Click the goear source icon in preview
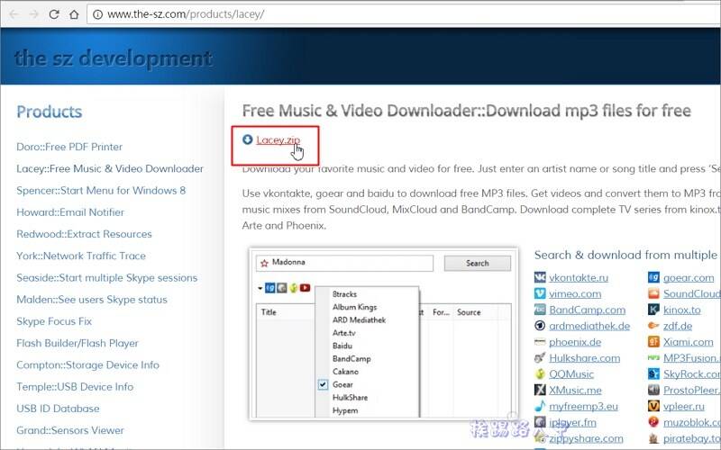Screen dimensions: 721x450 pos(270,288)
